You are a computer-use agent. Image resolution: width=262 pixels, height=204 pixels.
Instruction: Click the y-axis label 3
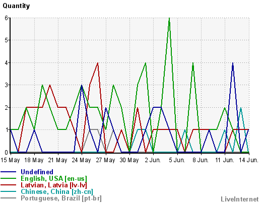pos(7,85)
